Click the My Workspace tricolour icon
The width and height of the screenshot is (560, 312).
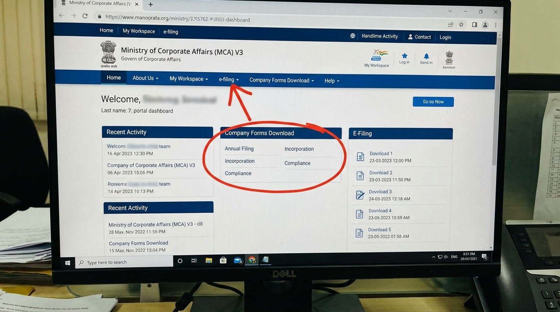click(x=378, y=58)
